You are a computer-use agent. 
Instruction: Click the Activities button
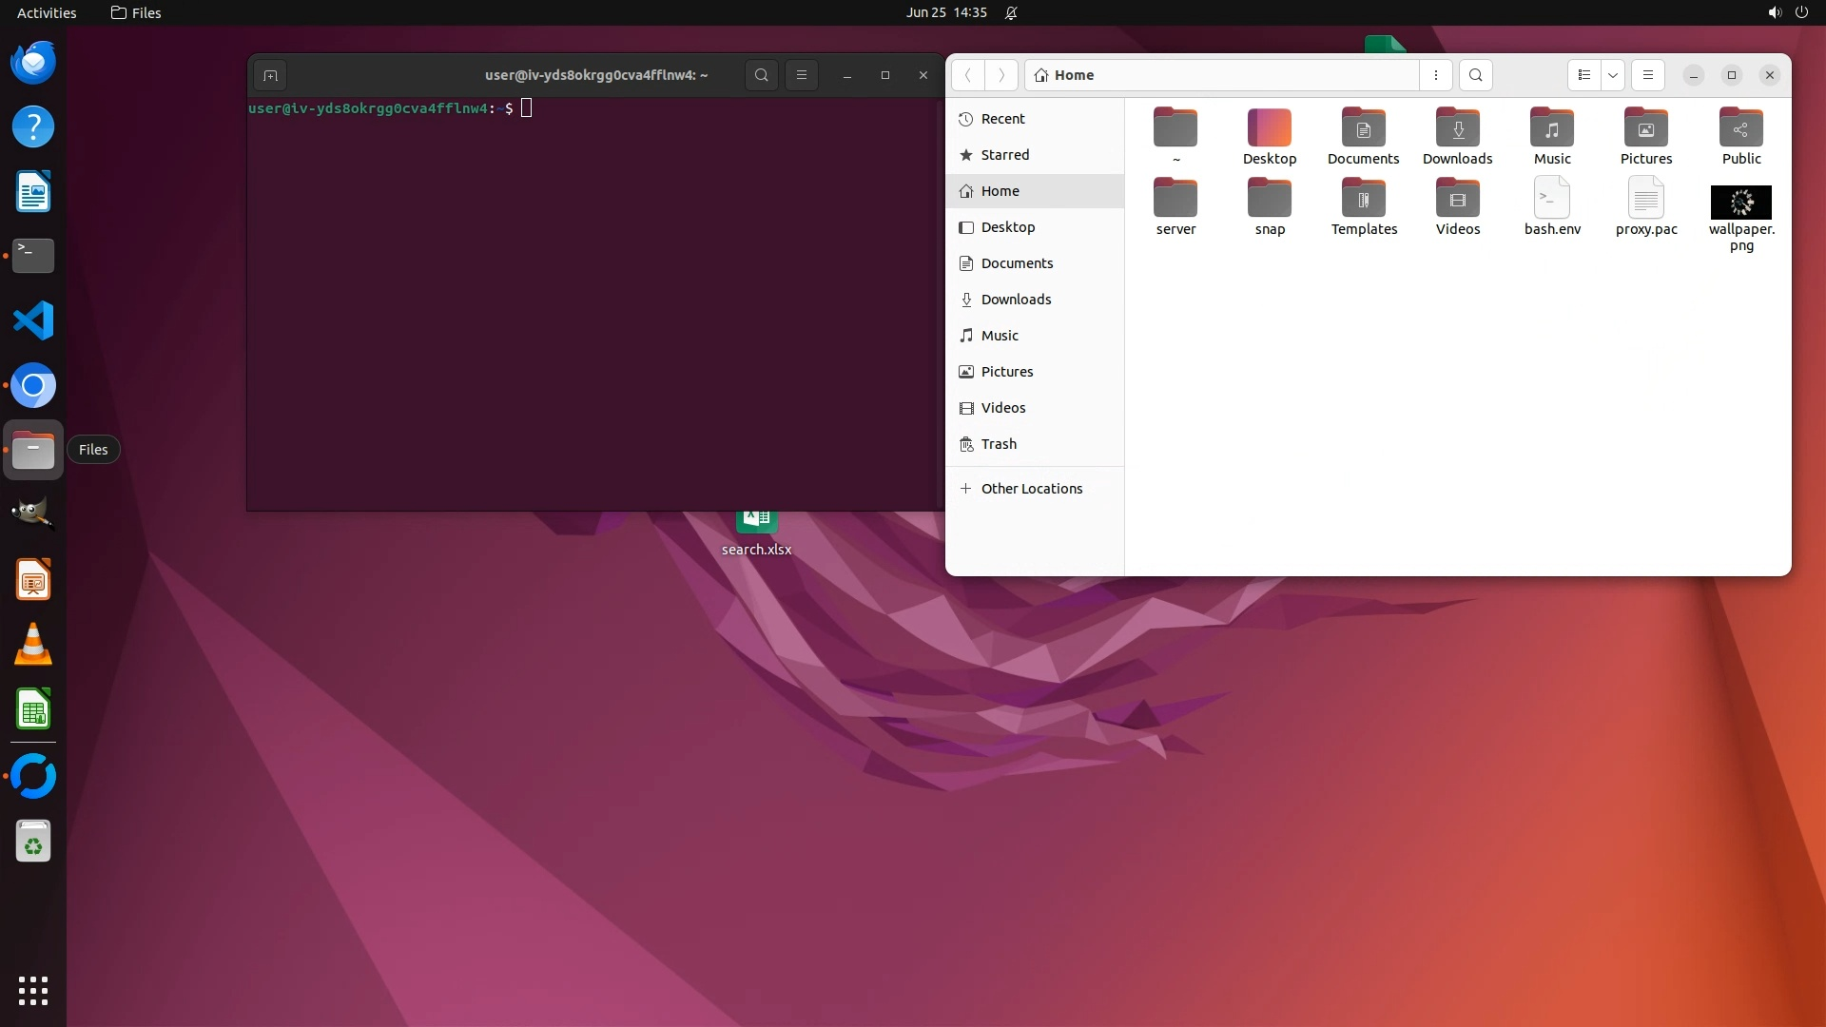click(47, 12)
